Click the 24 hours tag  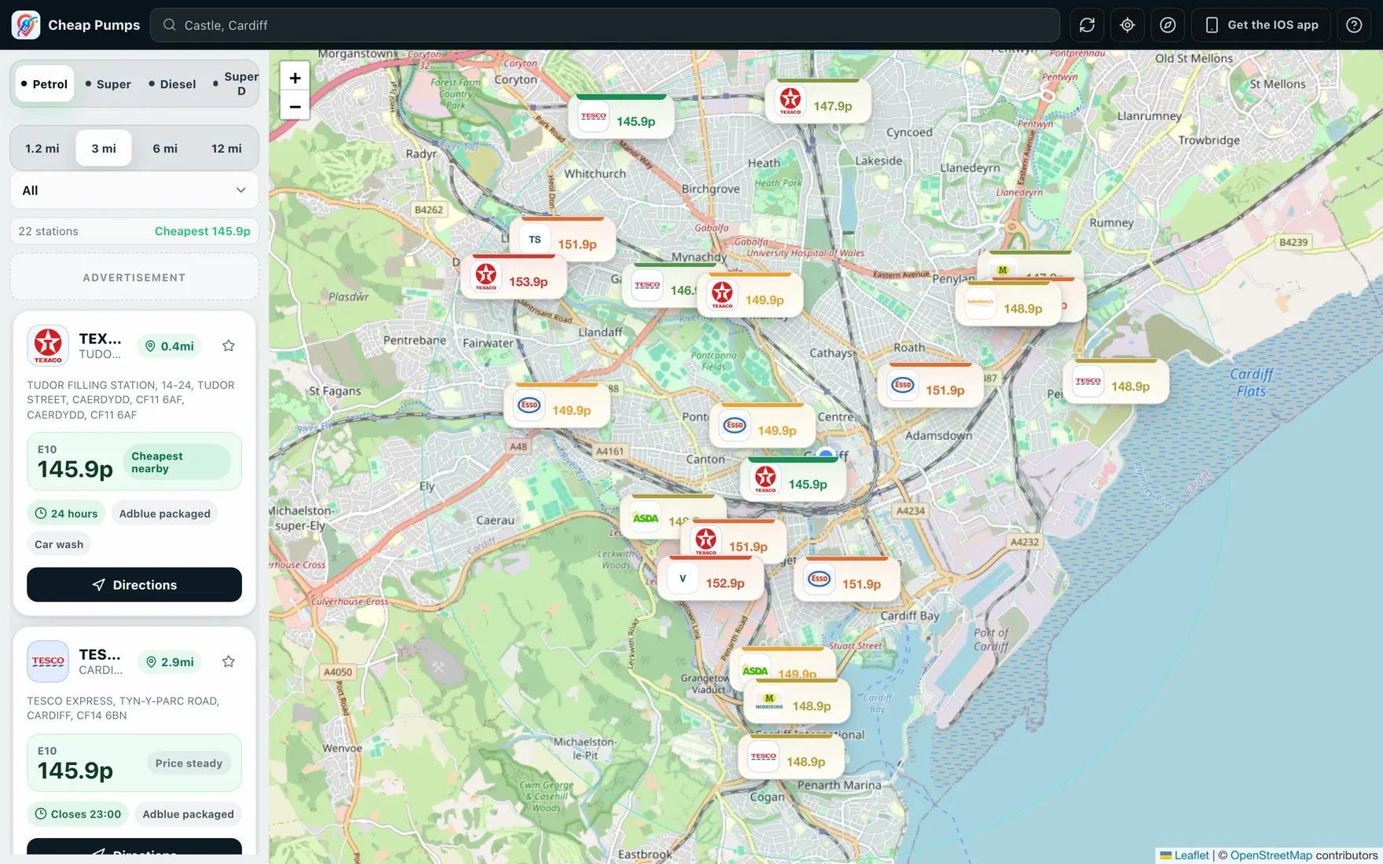point(67,514)
